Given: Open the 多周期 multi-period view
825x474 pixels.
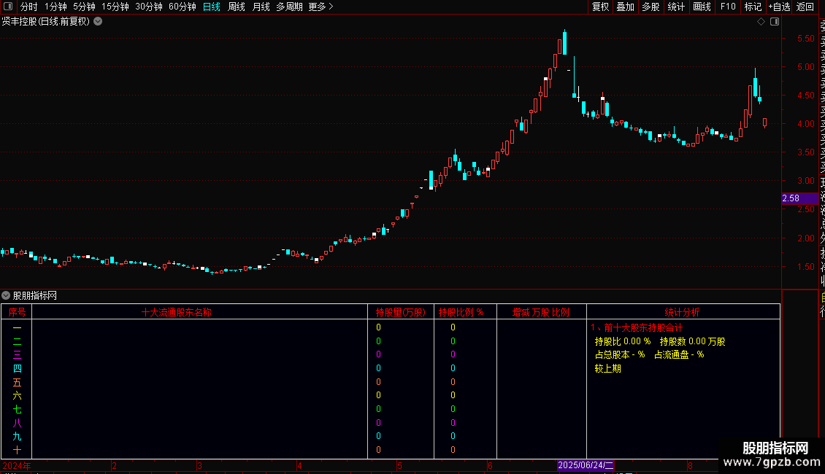Looking at the screenshot, I should tap(289, 7).
